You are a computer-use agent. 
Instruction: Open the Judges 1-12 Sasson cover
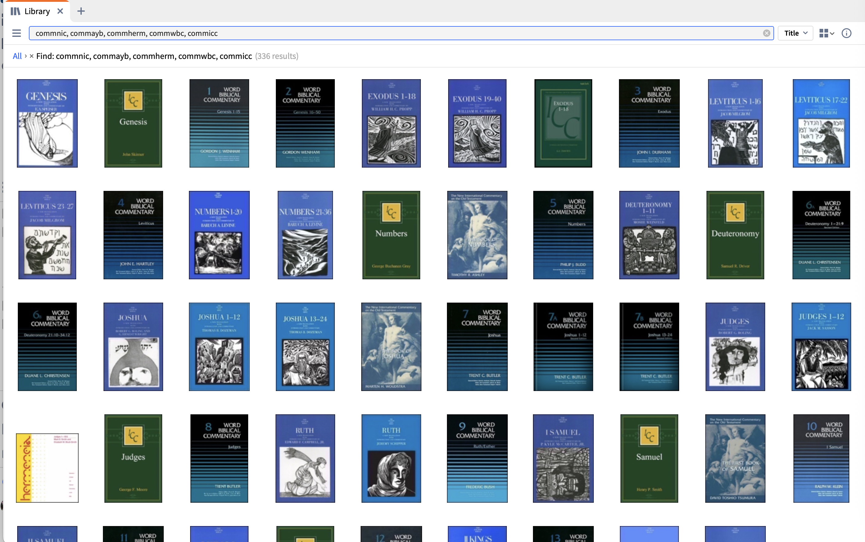pos(821,346)
